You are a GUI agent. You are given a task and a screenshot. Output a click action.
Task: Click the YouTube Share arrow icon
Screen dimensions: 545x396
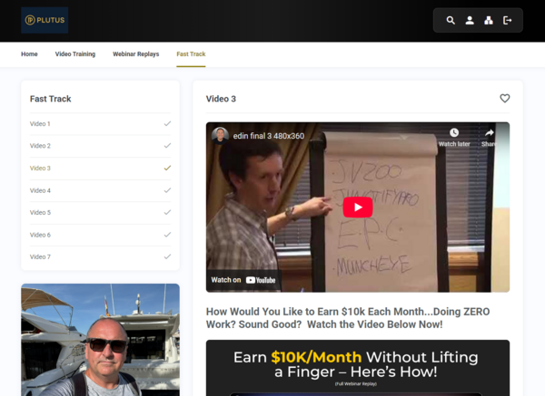[x=489, y=134]
